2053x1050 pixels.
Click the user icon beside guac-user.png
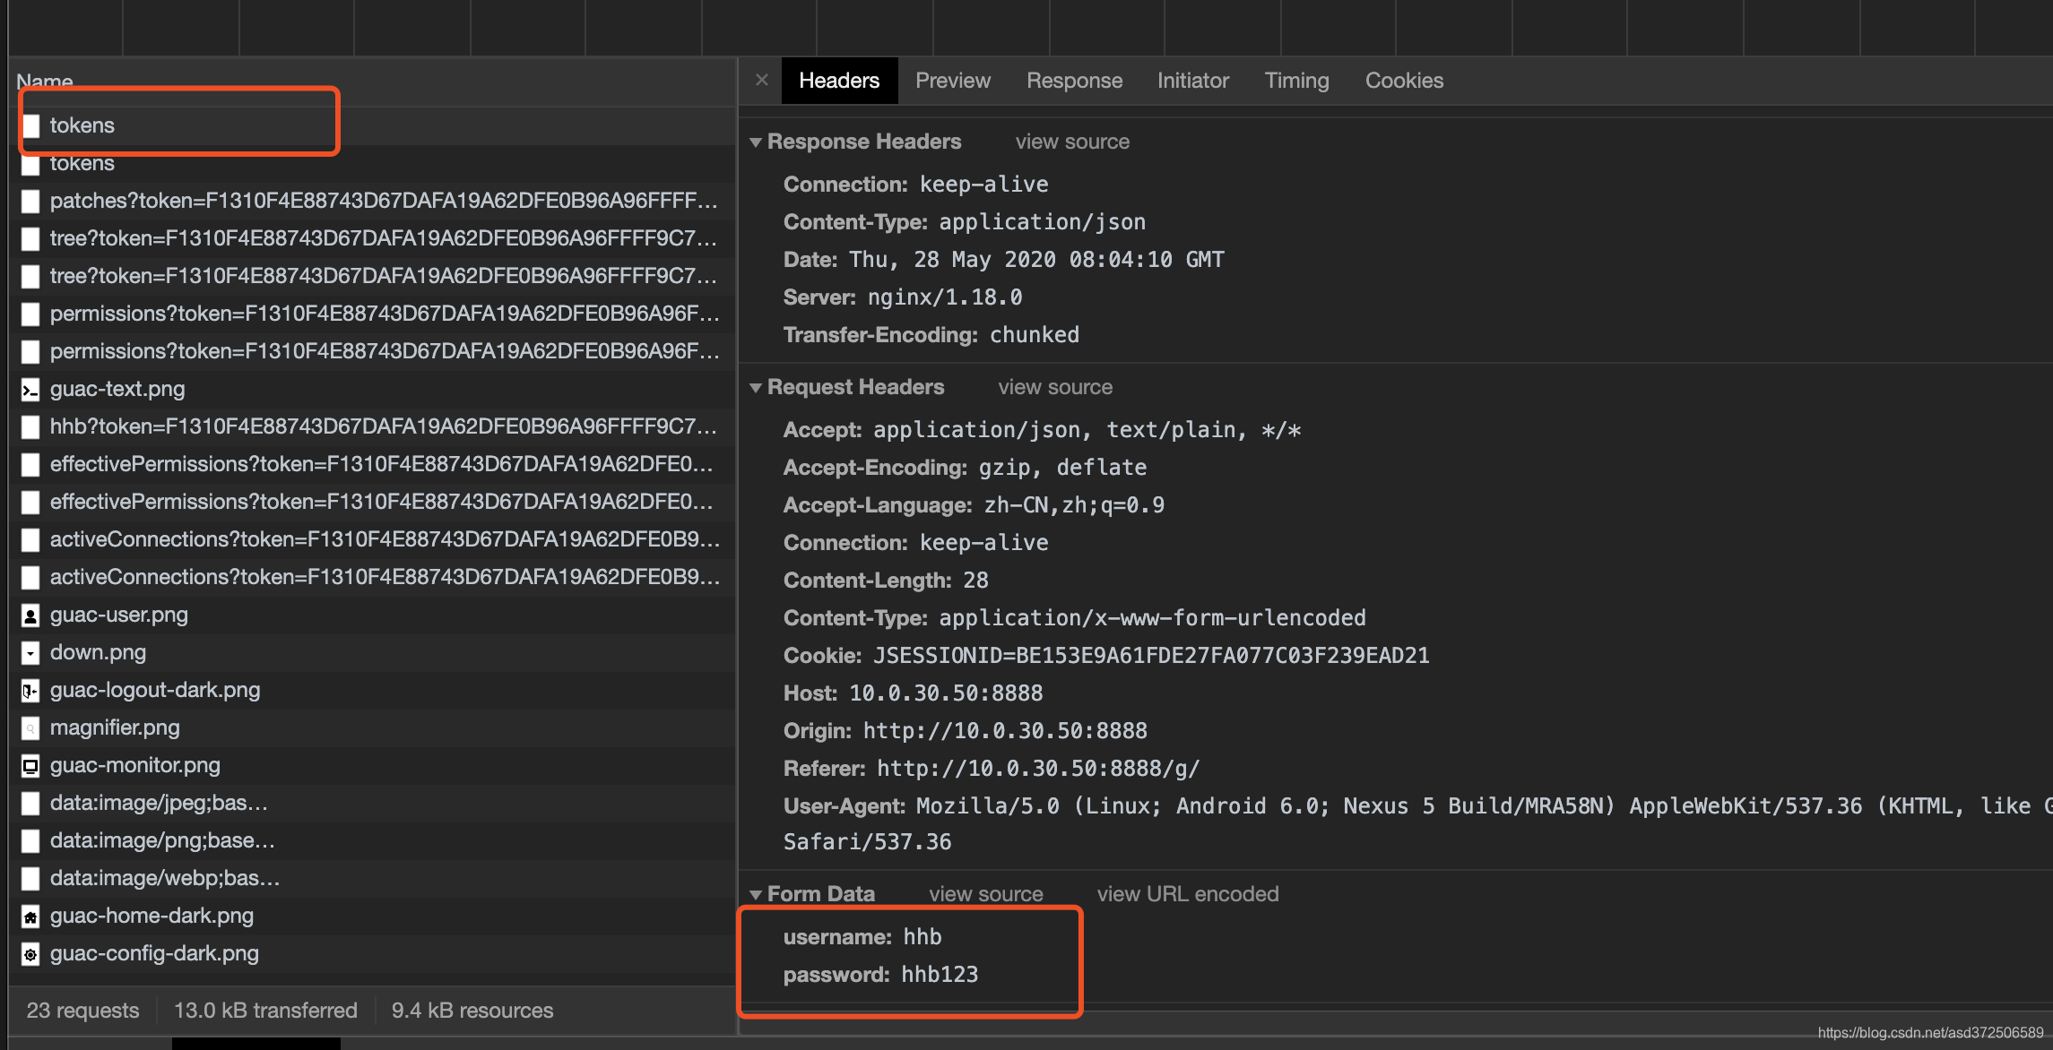(31, 615)
